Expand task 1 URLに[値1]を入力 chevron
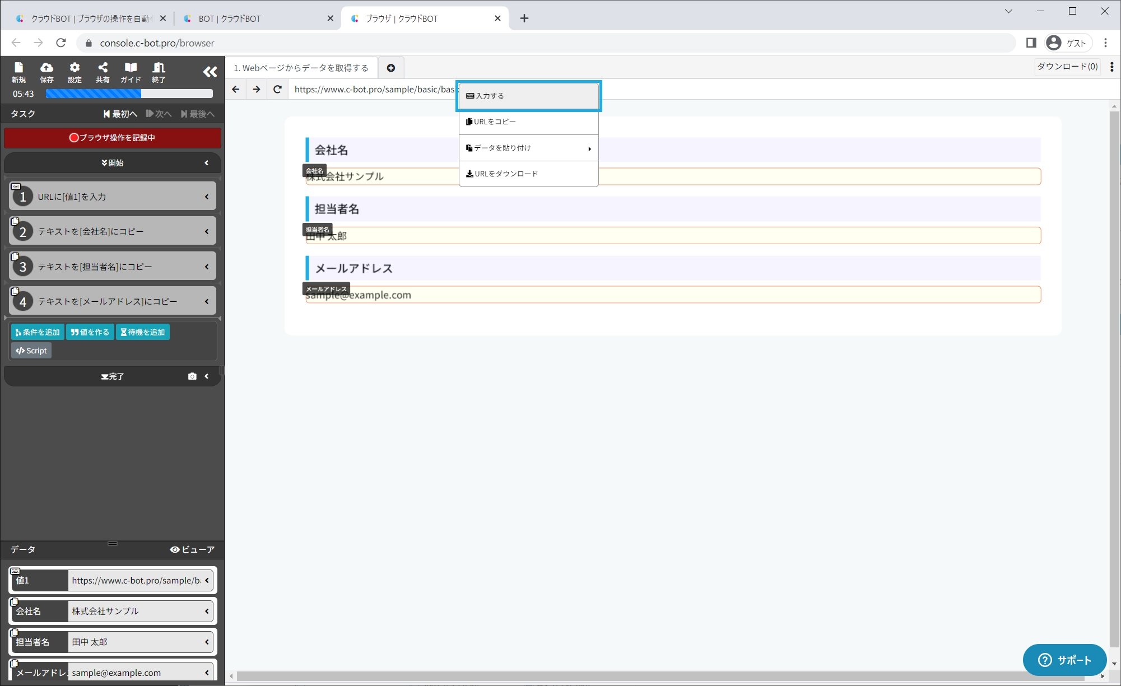The image size is (1121, 686). click(207, 197)
